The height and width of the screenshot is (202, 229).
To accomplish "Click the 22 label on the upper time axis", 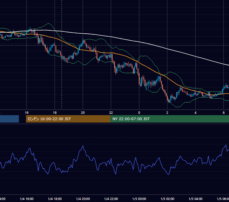I will [111, 112].
